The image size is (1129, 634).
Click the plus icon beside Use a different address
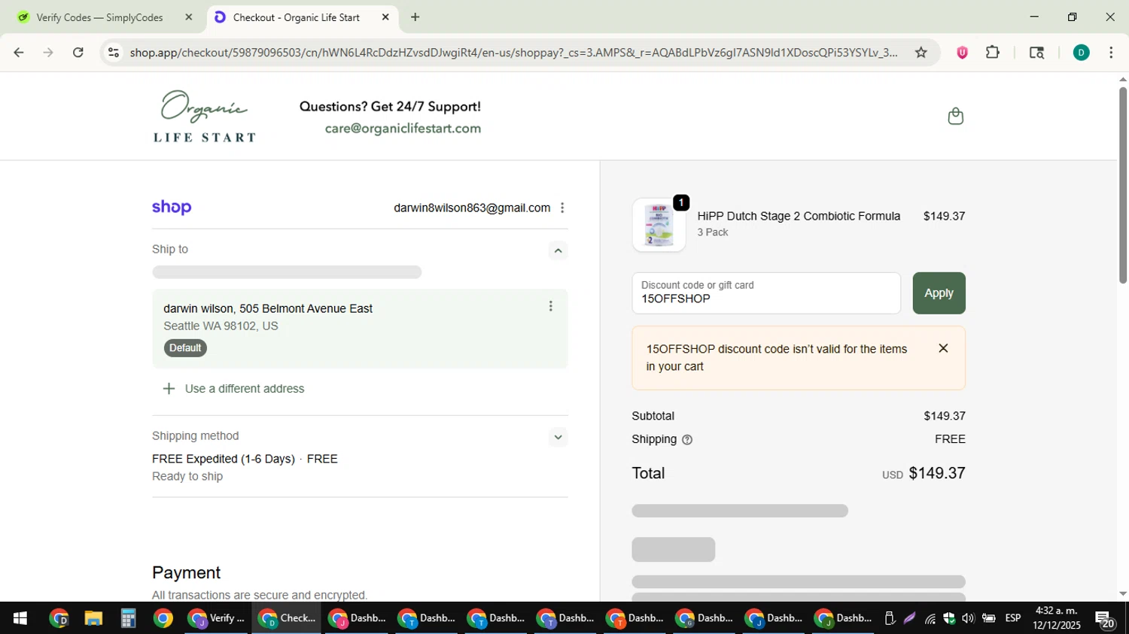pos(169,389)
